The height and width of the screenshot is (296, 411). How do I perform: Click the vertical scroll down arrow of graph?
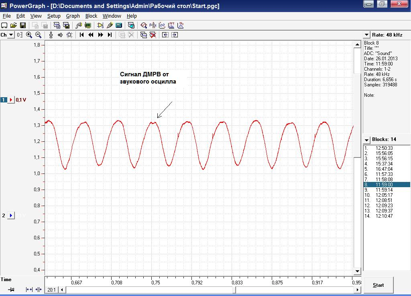tap(357, 271)
